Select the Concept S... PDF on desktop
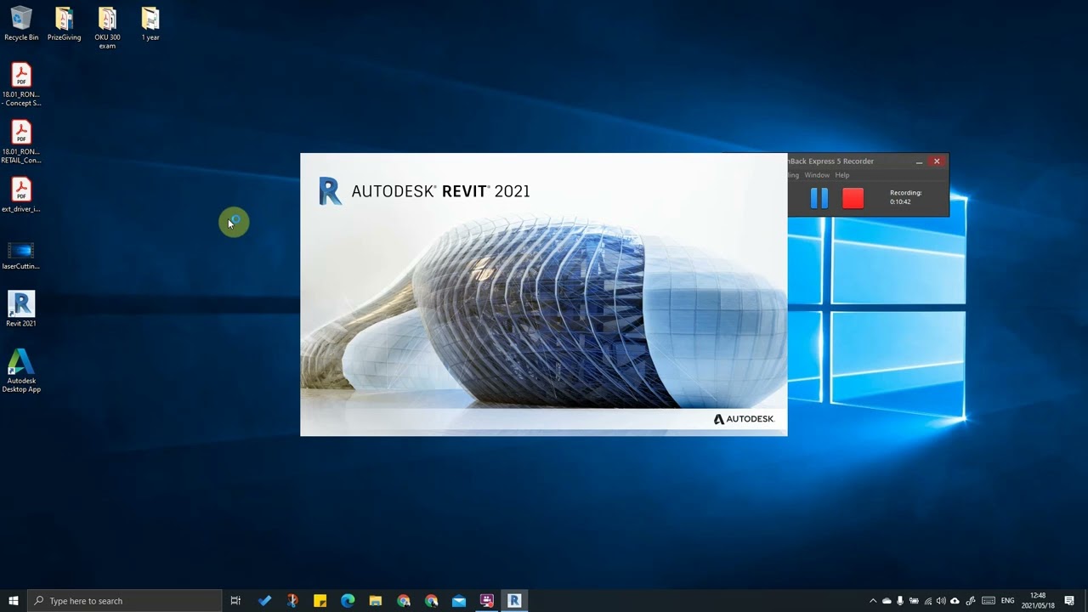This screenshot has width=1088, height=612. pos(21,85)
